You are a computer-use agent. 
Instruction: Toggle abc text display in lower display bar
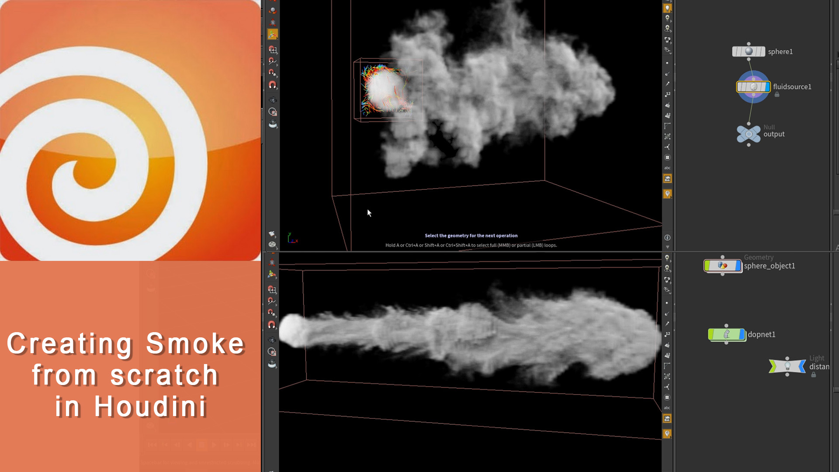tap(667, 408)
